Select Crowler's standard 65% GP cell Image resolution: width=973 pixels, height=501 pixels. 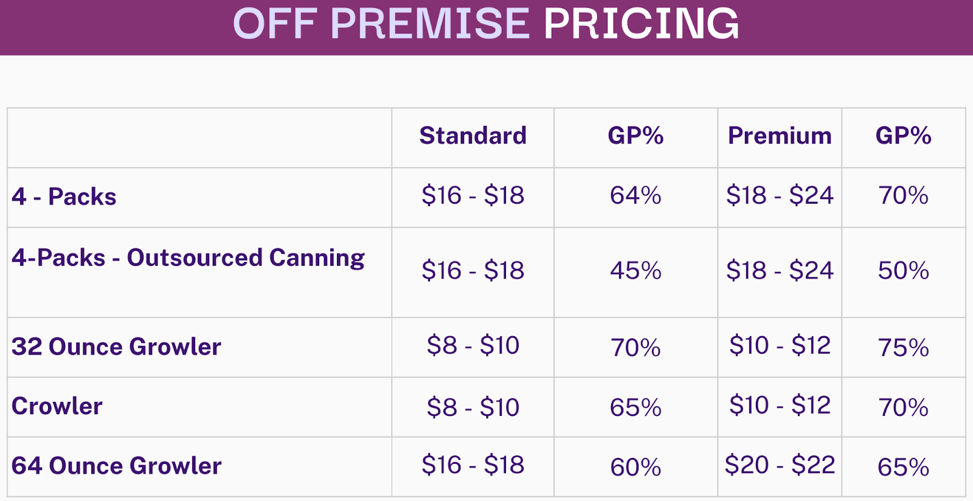pyautogui.click(x=635, y=407)
